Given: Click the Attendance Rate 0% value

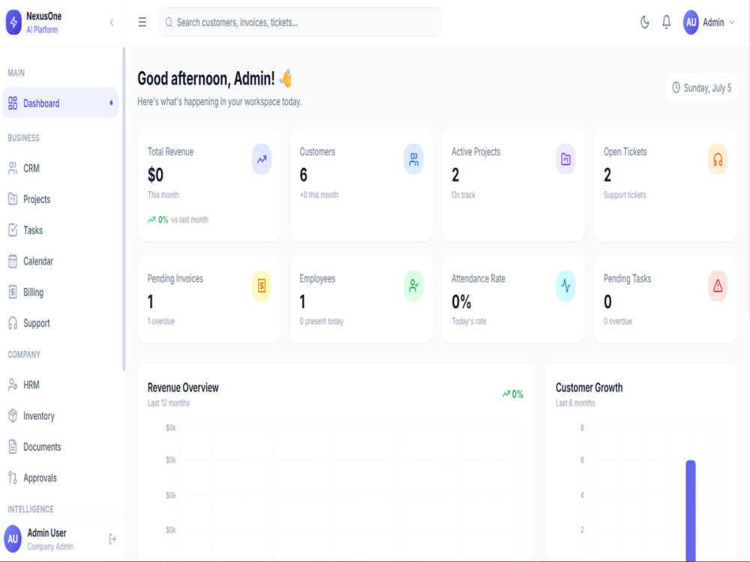Looking at the screenshot, I should 461,302.
